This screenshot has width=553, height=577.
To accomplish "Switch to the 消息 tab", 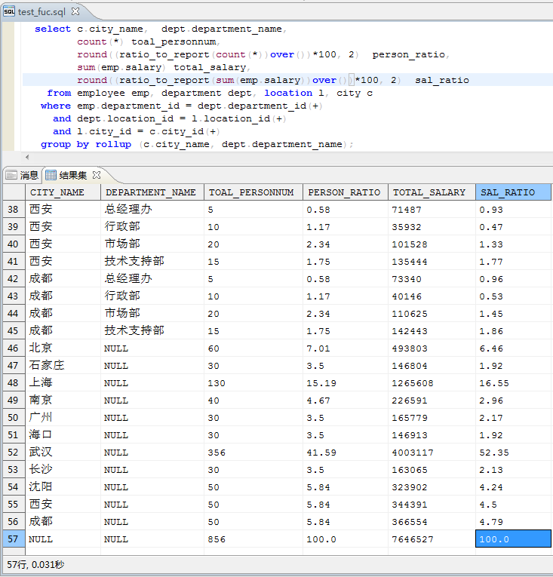I will 28,175.
